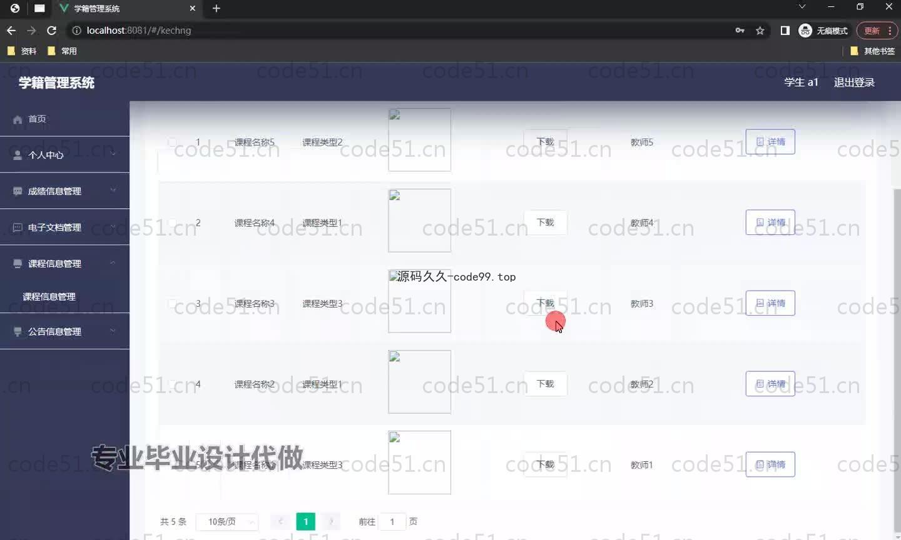Go back to the previous page
This screenshot has width=901, height=540.
pos(11,30)
